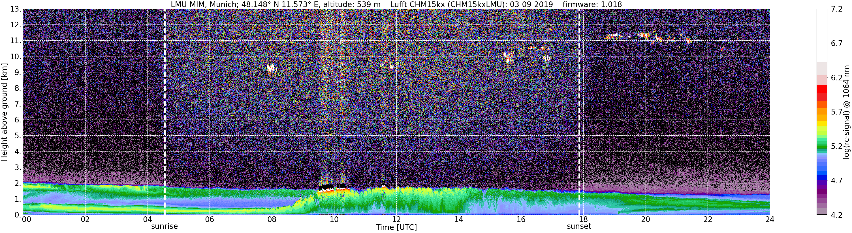Click the time-axis tick label 10
This screenshot has width=852, height=233.
334,219
